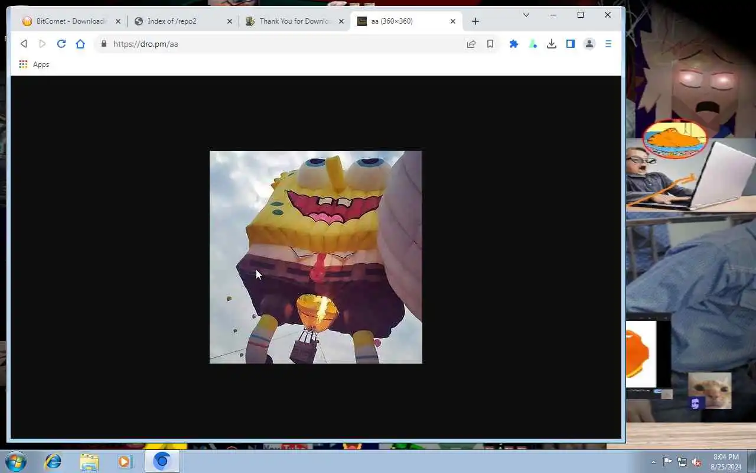
Task: Close the Index of /repo2 tab
Action: click(x=230, y=21)
